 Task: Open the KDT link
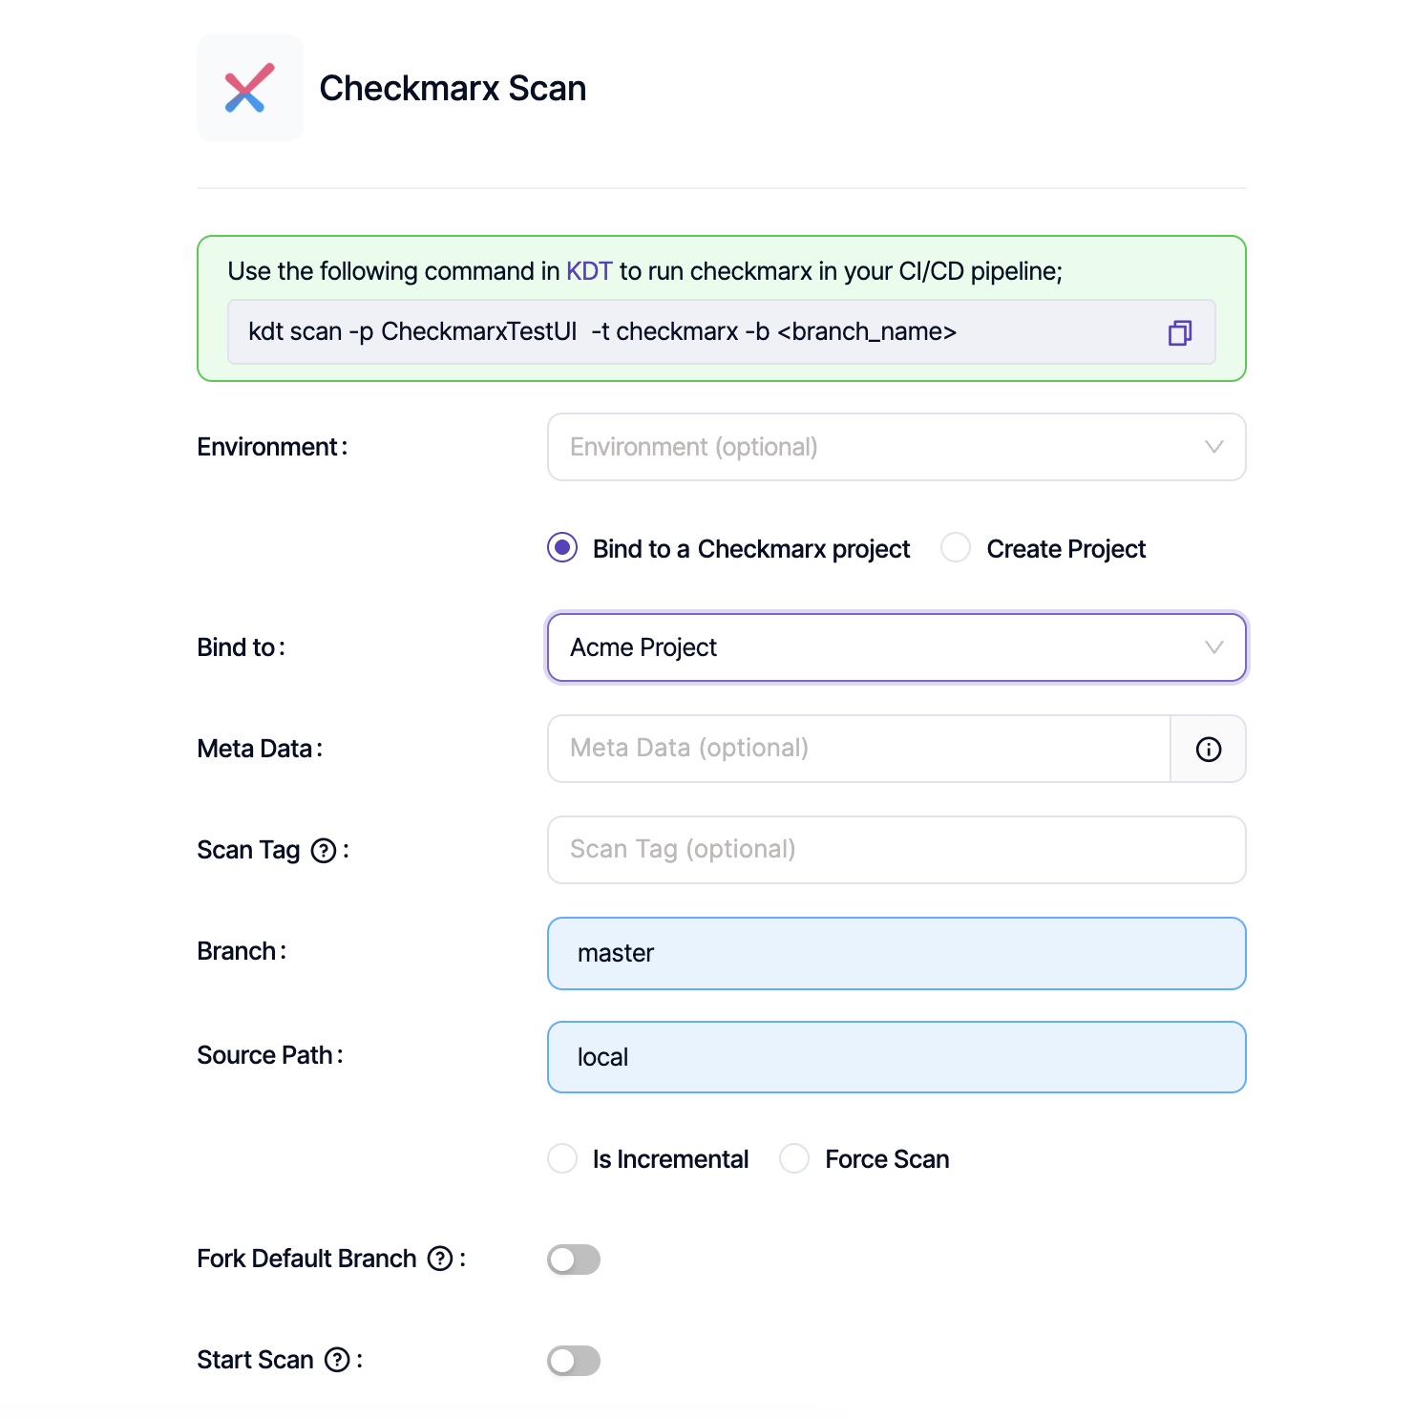tap(589, 271)
